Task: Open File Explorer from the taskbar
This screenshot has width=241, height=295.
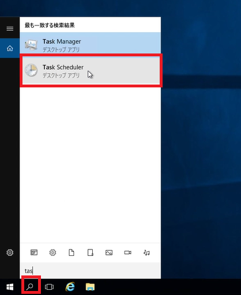Action: point(90,287)
